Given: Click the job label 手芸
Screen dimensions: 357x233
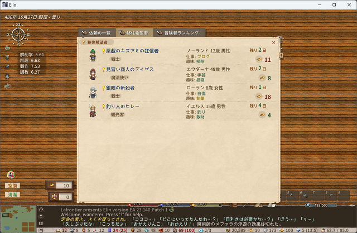Looking at the screenshot, I should click(201, 75).
